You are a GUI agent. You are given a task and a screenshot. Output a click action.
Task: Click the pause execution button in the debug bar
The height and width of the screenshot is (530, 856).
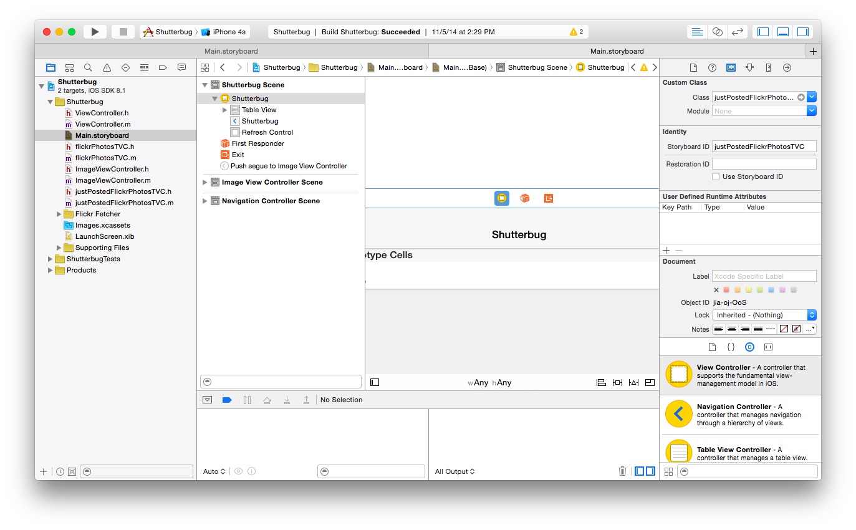[x=247, y=400]
